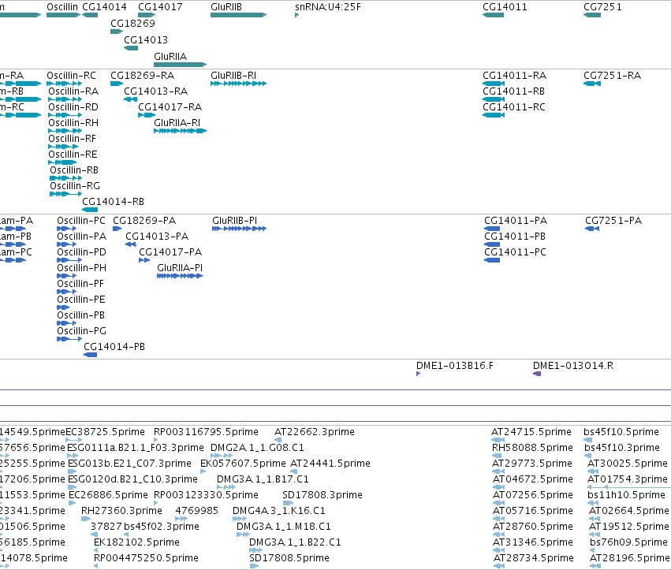Click the CG14013-PA protein label
Screen dimensions: 671x570
(157, 237)
